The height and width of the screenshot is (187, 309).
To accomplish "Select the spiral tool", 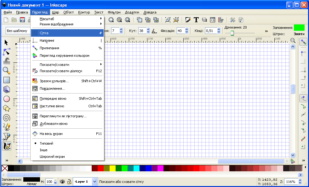I will pos(6,118).
